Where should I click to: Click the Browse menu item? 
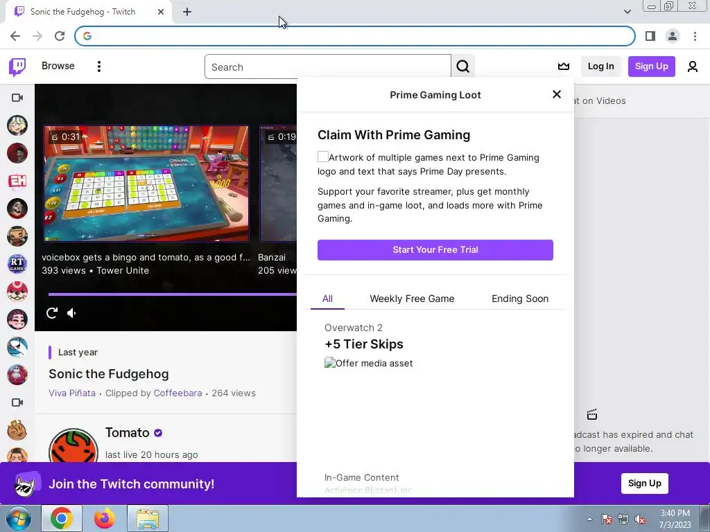click(58, 66)
